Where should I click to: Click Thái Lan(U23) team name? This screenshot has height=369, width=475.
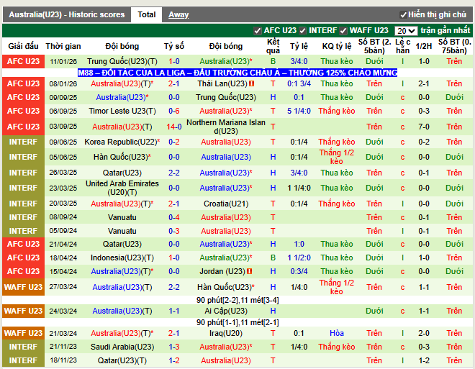click(x=222, y=83)
